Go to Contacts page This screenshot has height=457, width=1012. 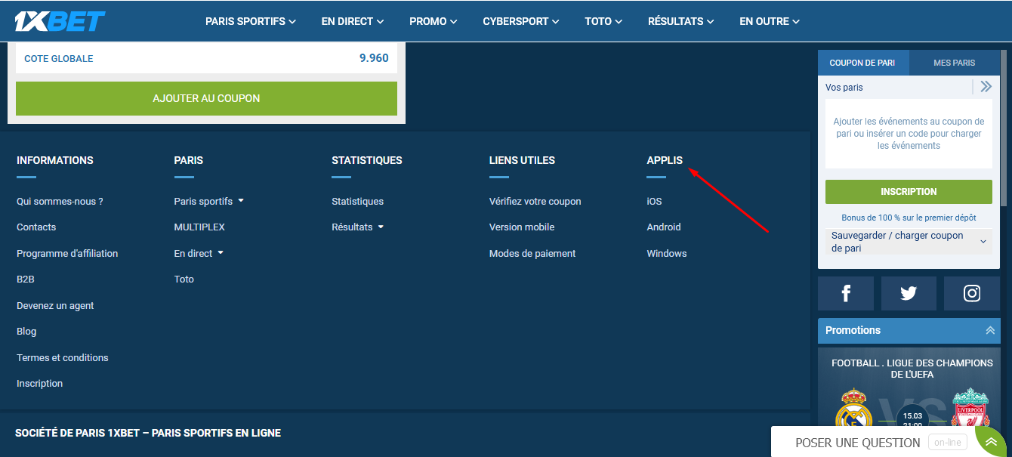[36, 227]
